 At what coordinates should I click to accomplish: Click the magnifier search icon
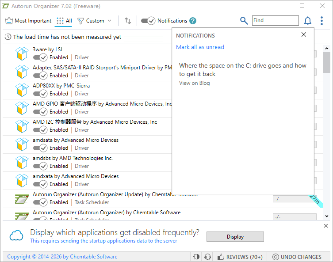[244, 21]
